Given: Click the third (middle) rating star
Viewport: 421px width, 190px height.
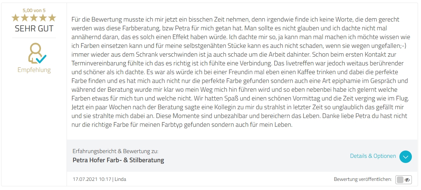Looking at the screenshot, I should click(34, 18).
